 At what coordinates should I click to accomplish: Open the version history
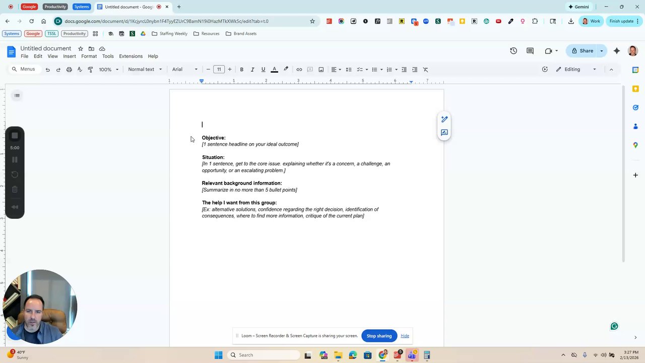pyautogui.click(x=513, y=51)
